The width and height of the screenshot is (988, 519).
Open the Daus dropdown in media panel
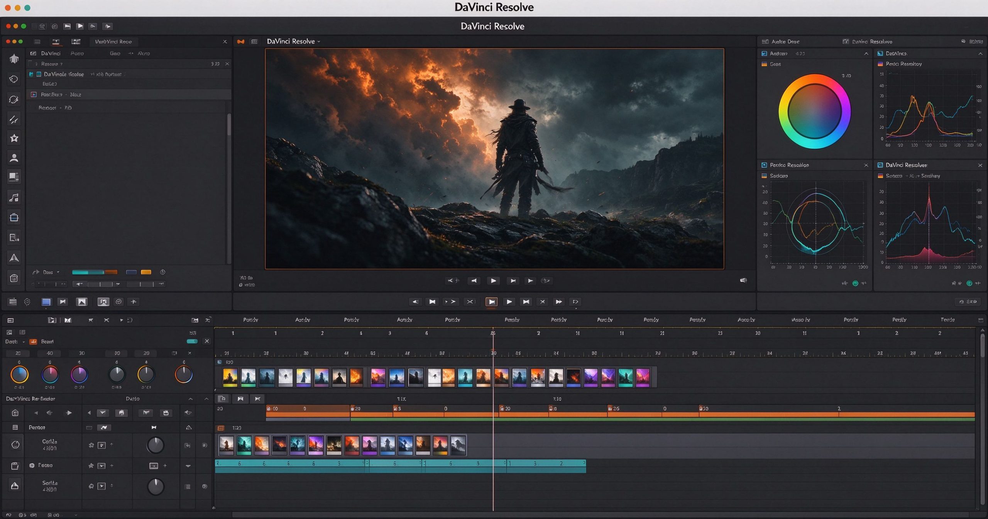coord(51,272)
